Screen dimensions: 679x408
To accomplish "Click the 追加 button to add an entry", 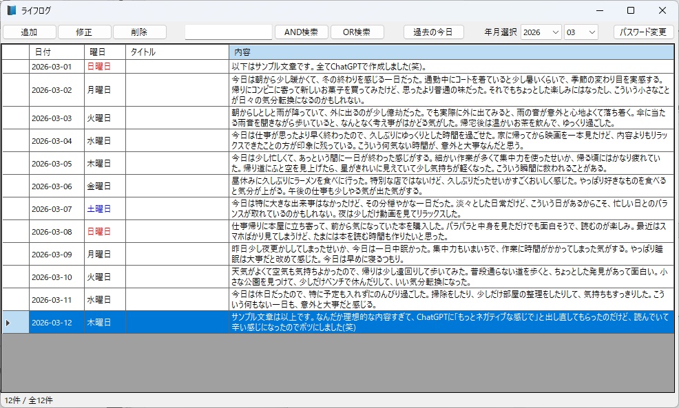I will pos(29,32).
